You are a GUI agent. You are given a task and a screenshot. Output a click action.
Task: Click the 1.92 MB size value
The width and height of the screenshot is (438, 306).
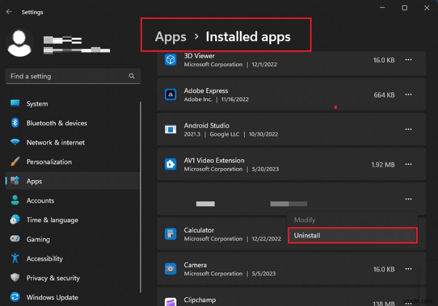383,165
